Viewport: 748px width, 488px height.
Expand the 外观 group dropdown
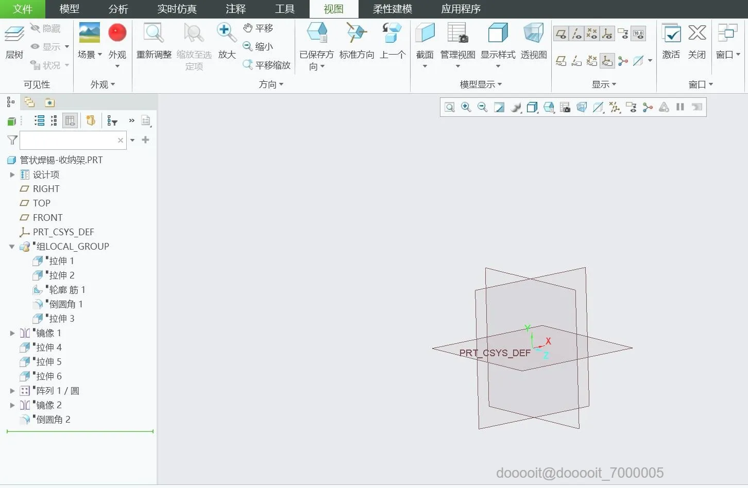(103, 84)
